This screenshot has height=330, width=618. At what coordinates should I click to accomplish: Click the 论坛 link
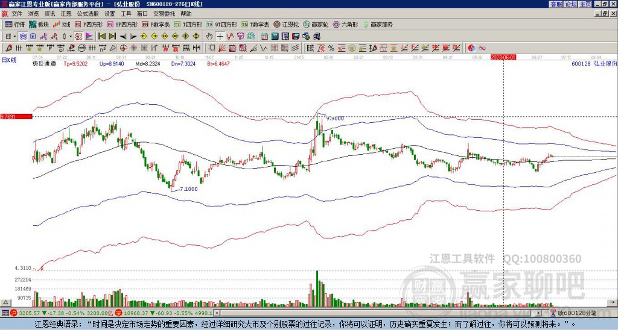click(570, 4)
